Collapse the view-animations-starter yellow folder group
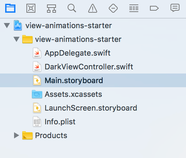 click(x=16, y=39)
